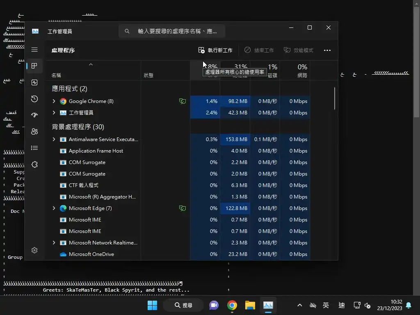Click the network display tray icon
The image size is (420, 315).
(x=357, y=305)
